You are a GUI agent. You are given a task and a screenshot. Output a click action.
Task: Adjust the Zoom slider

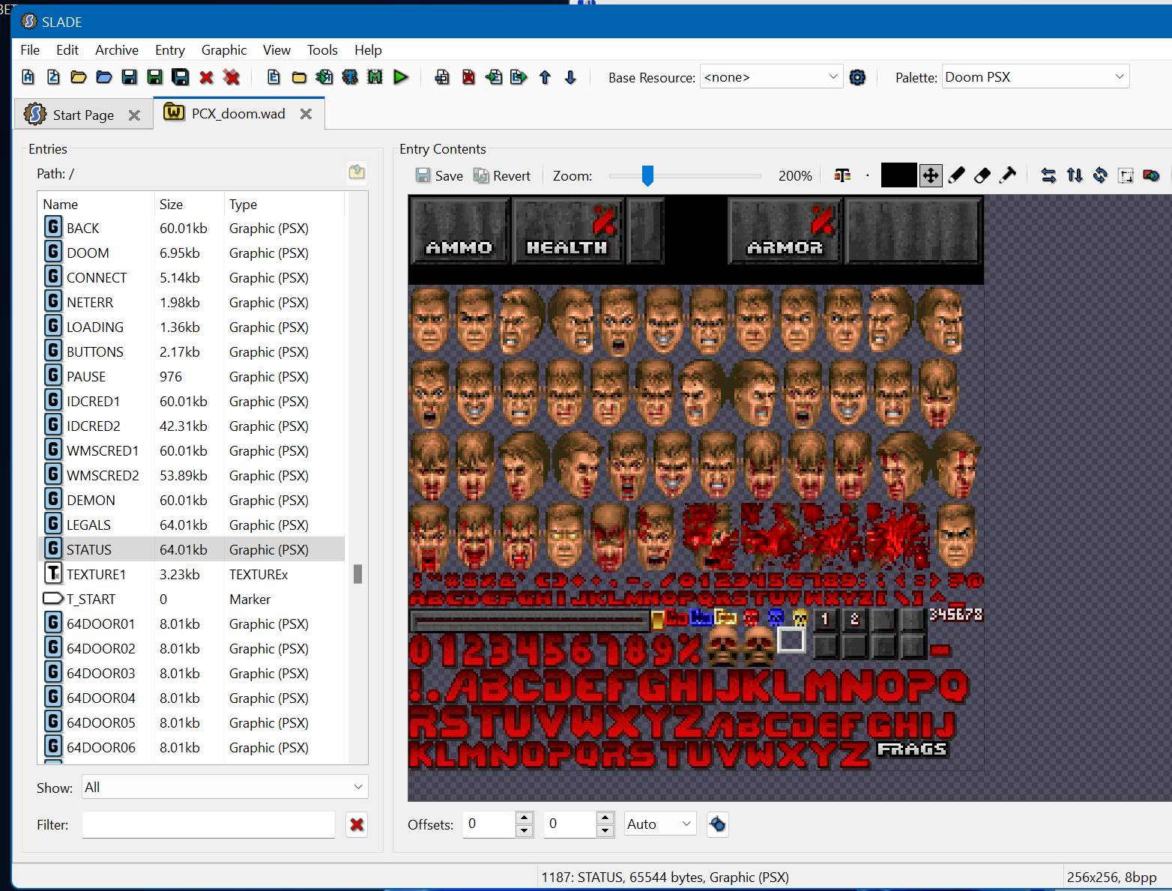(647, 175)
